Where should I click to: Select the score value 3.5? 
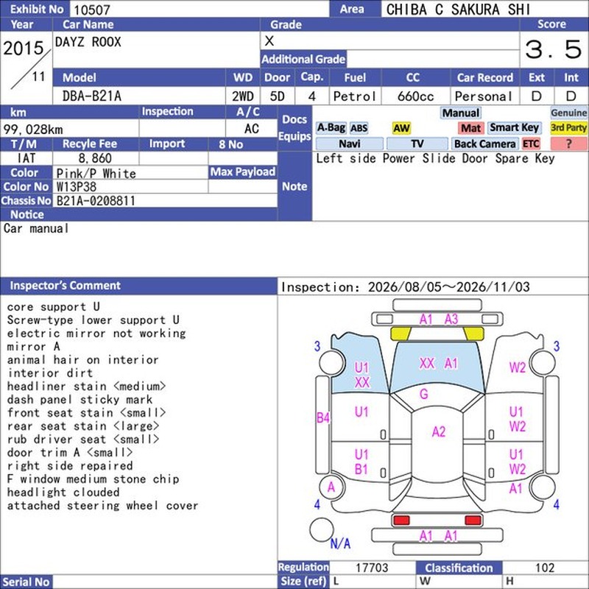554,49
